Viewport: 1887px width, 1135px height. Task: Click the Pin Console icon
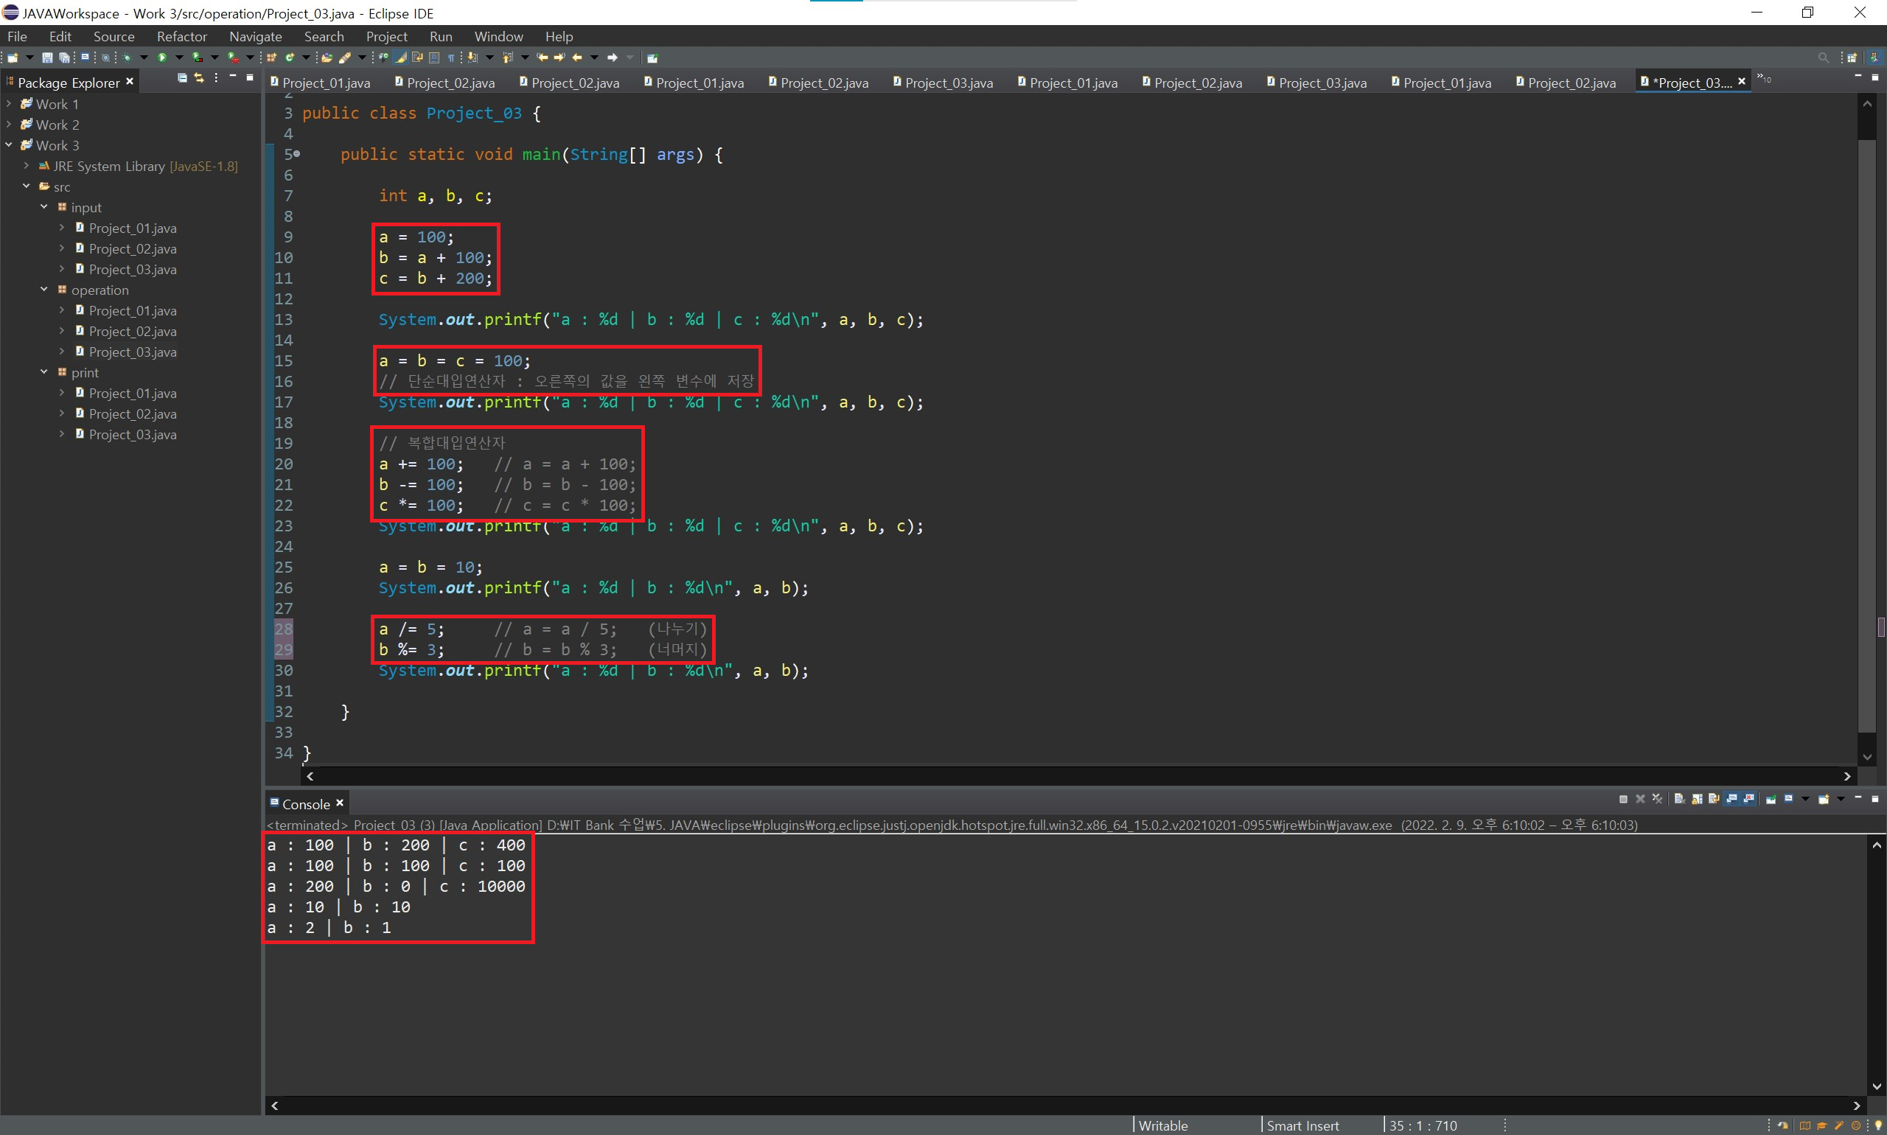coord(1770,800)
